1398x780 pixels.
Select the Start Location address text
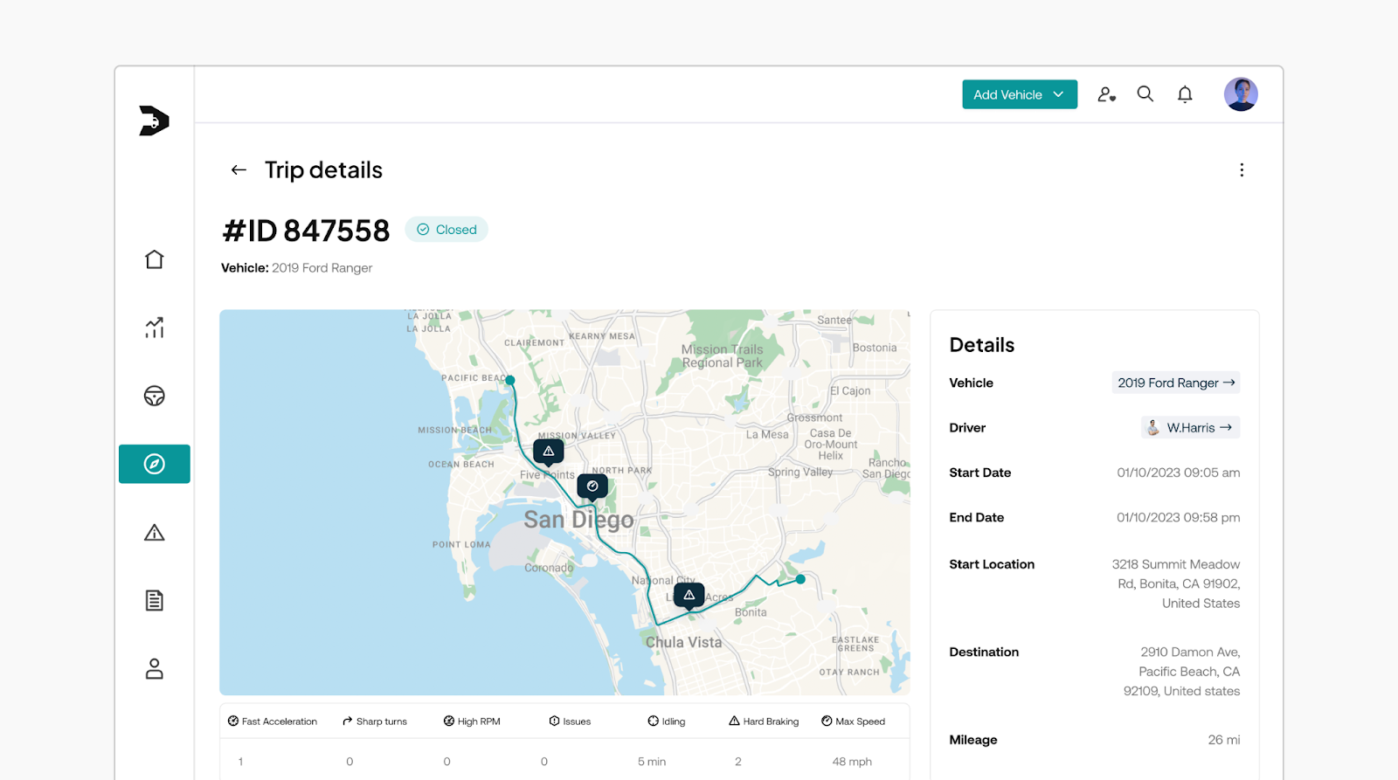click(1176, 583)
